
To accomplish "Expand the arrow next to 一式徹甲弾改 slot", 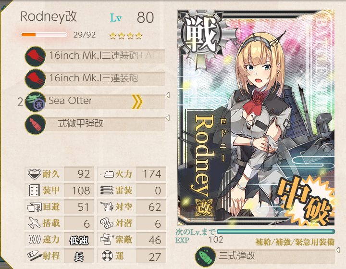I will point(168,118).
